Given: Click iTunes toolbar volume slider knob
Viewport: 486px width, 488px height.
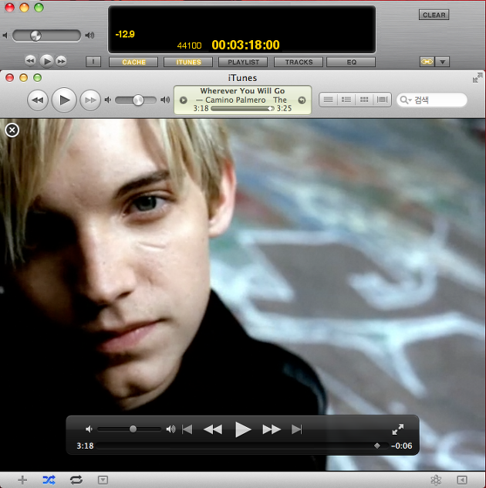Looking at the screenshot, I should click(138, 100).
